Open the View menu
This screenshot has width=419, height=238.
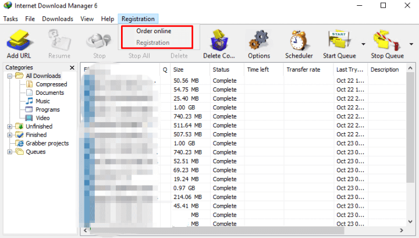click(87, 19)
